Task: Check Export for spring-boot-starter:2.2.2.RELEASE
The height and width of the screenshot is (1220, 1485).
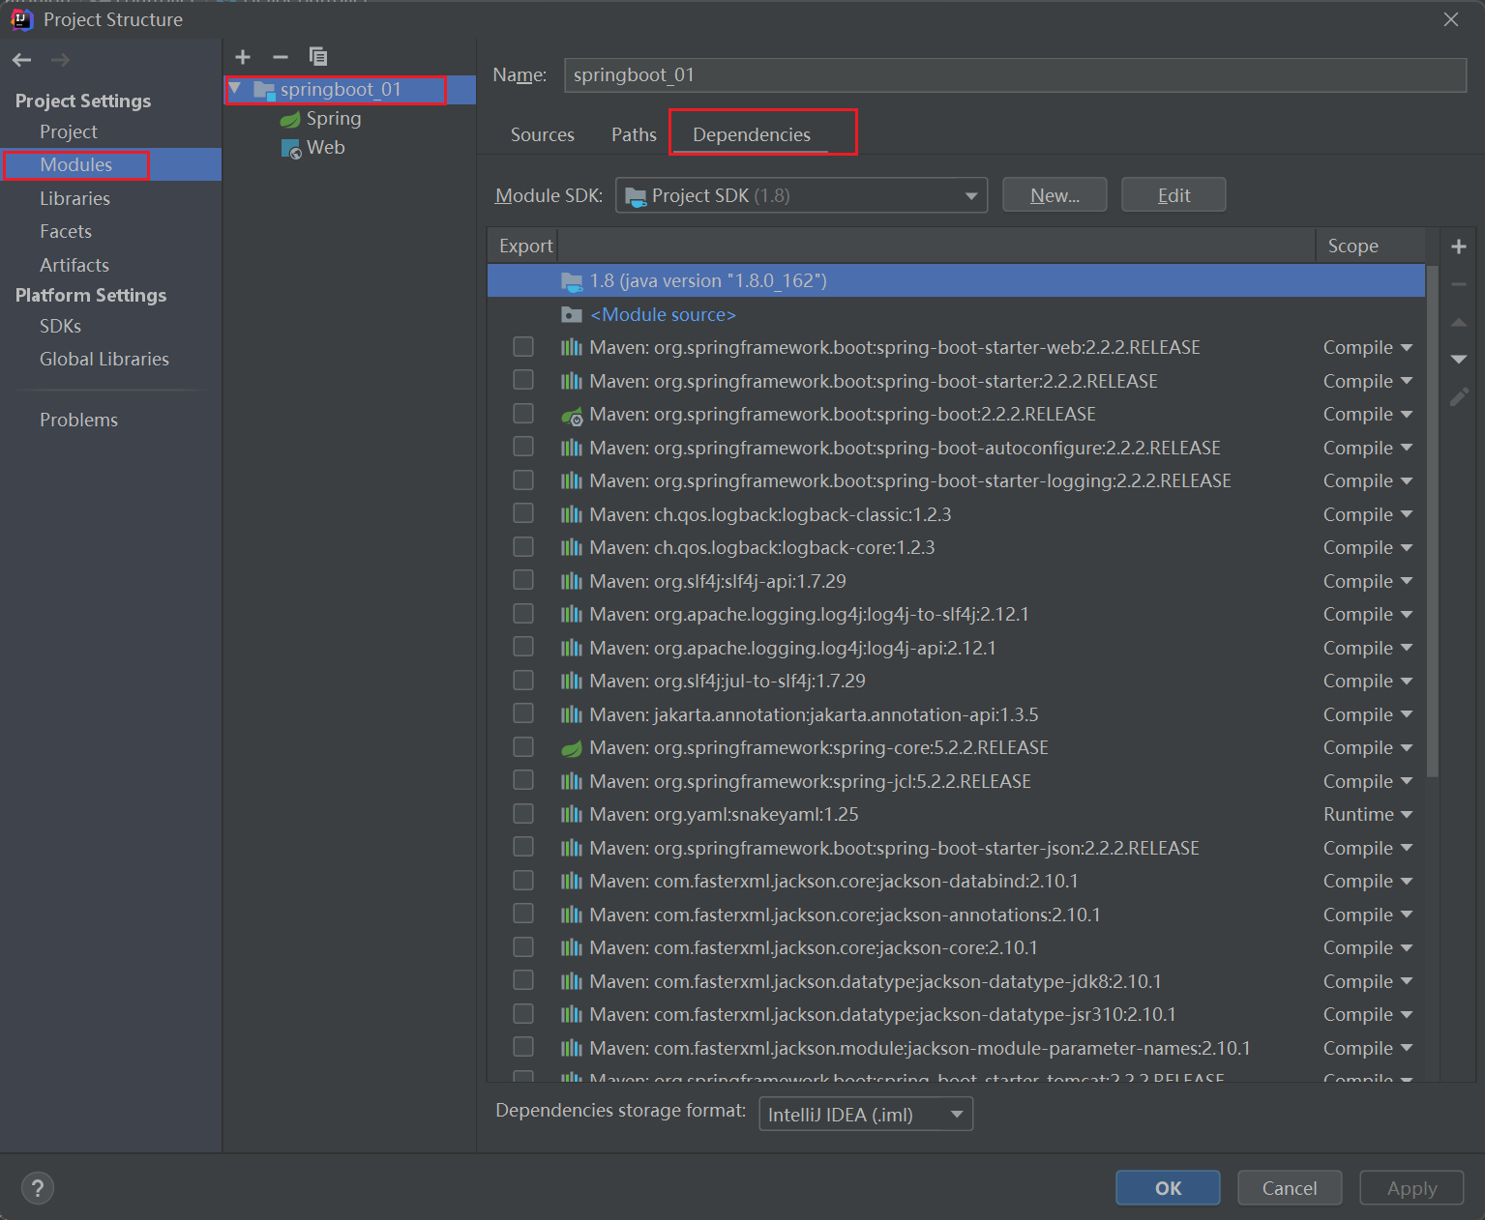Action: tap(523, 379)
